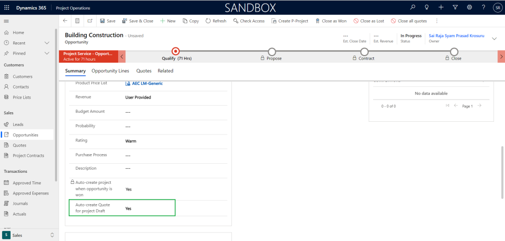
Task: Click the Copy command
Action: (x=191, y=21)
